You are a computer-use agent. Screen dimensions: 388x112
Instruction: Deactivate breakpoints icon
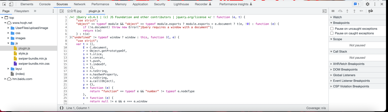(x=371, y=11)
